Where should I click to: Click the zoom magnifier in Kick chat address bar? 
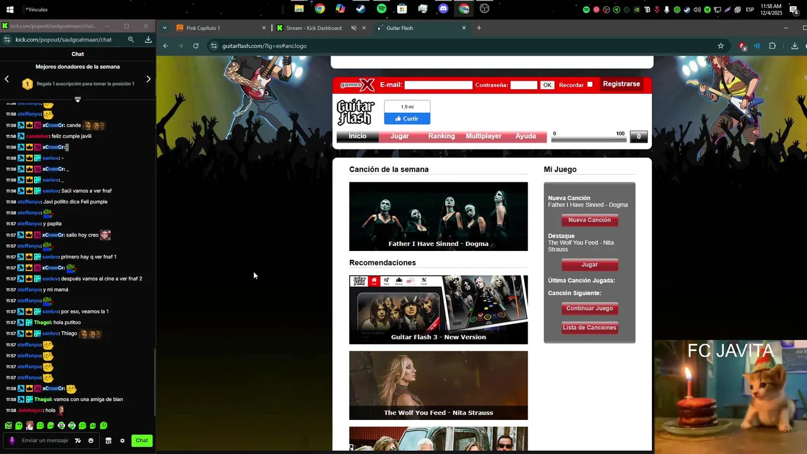[x=131, y=39]
